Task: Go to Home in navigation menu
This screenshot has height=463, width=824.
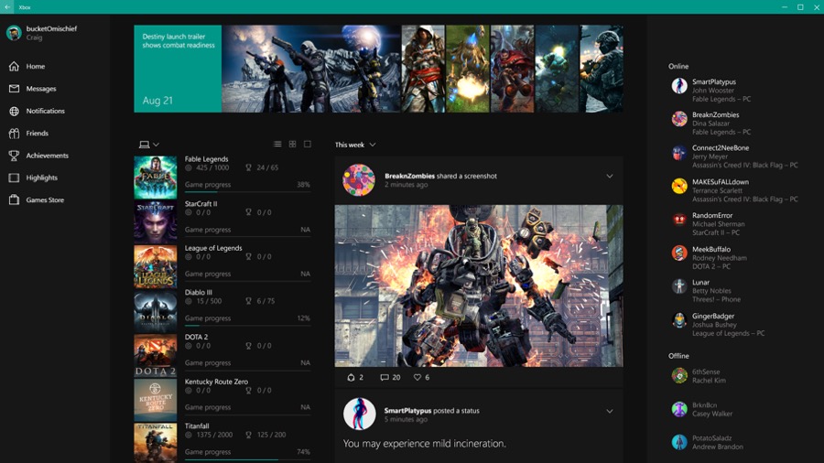Action: pos(35,66)
